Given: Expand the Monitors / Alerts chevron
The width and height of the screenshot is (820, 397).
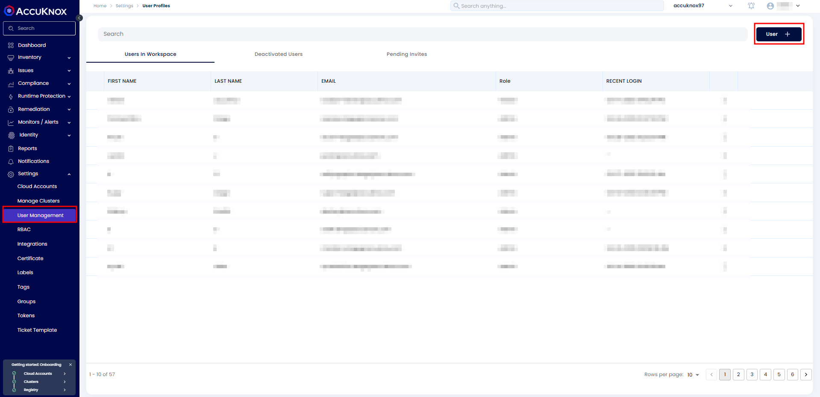Looking at the screenshot, I should click(69, 123).
